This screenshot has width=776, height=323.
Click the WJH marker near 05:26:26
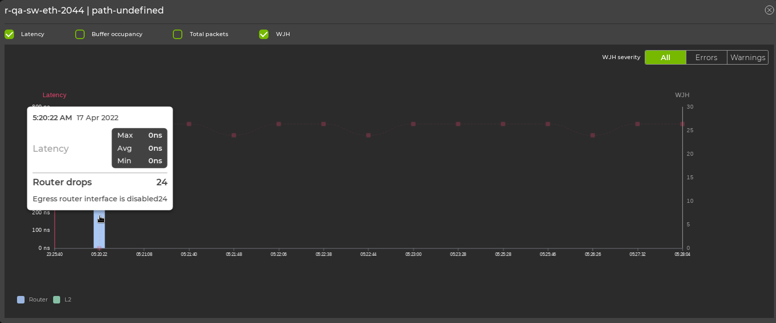593,135
